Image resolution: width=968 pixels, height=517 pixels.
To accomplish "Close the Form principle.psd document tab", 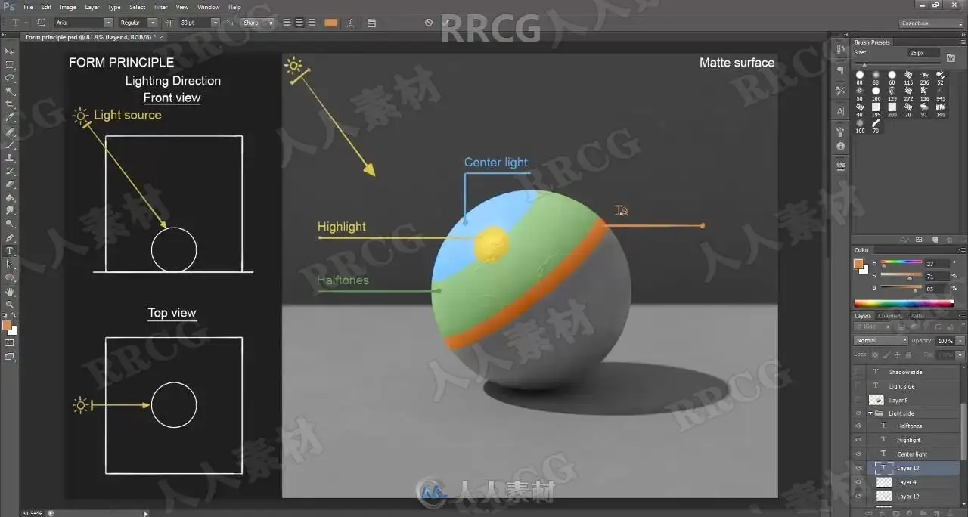I will [x=161, y=36].
